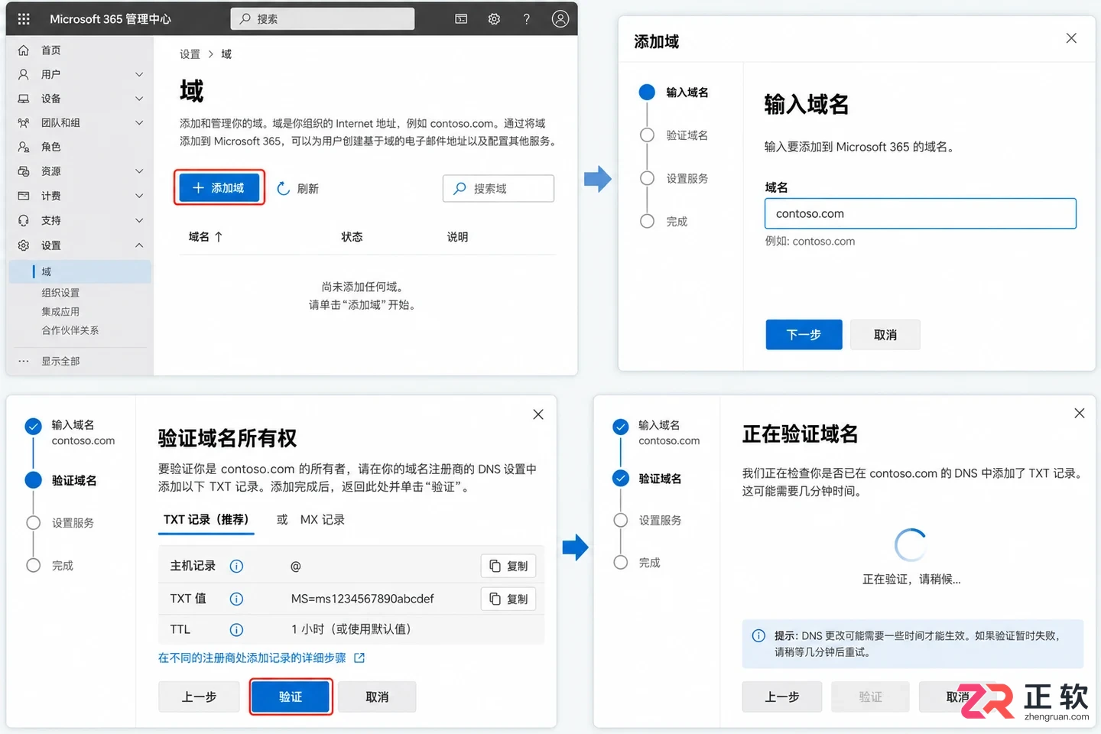The image size is (1101, 734).
Task: Click 取消 in the 输入域名 panel
Action: [885, 335]
